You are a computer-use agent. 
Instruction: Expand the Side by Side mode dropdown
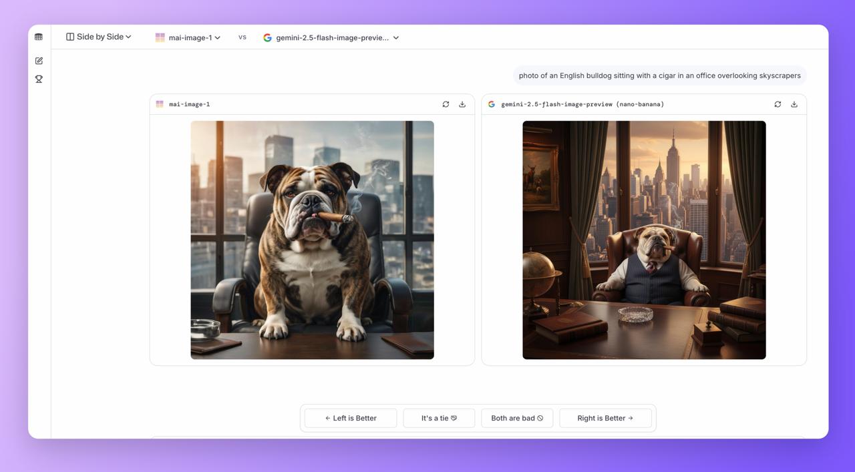coord(99,37)
